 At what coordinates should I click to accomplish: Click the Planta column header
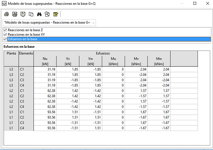(x=10, y=54)
